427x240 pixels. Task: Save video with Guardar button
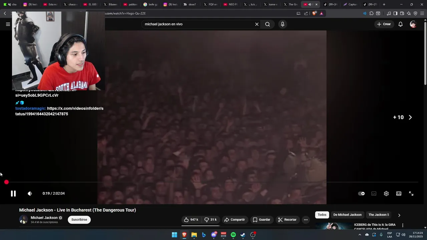coord(262,220)
